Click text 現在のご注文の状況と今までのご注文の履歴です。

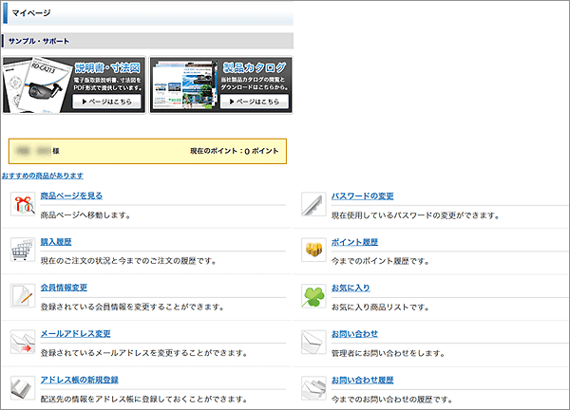(128, 261)
